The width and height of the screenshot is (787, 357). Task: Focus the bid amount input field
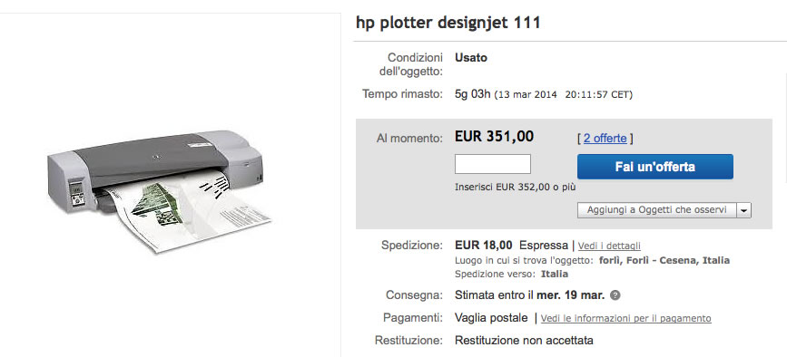click(492, 164)
